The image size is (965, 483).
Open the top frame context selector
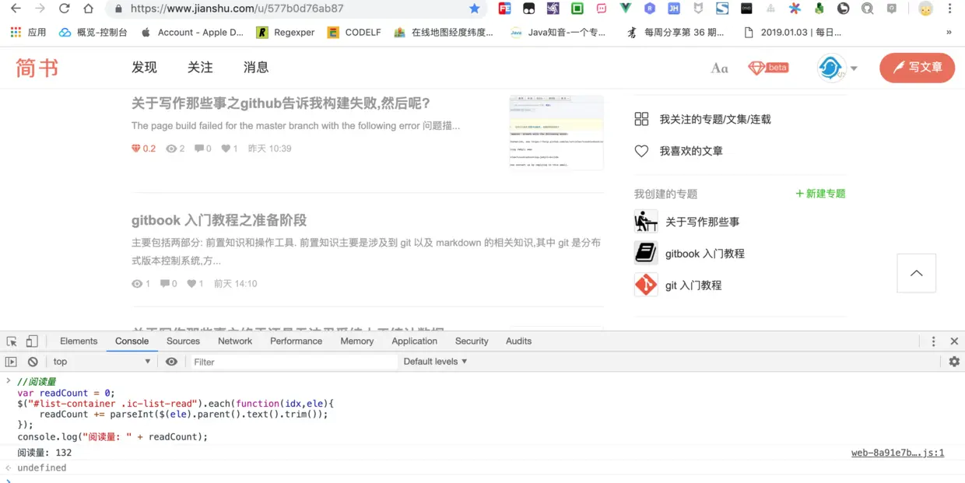click(101, 361)
